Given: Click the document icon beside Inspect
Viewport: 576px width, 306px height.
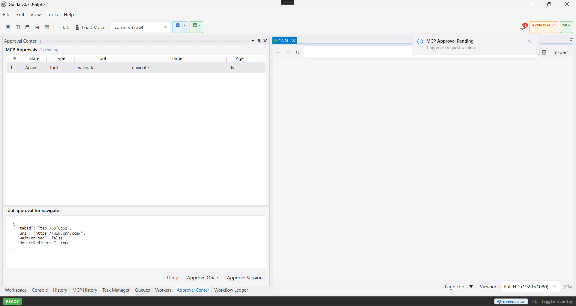Looking at the screenshot, I should click(x=544, y=52).
